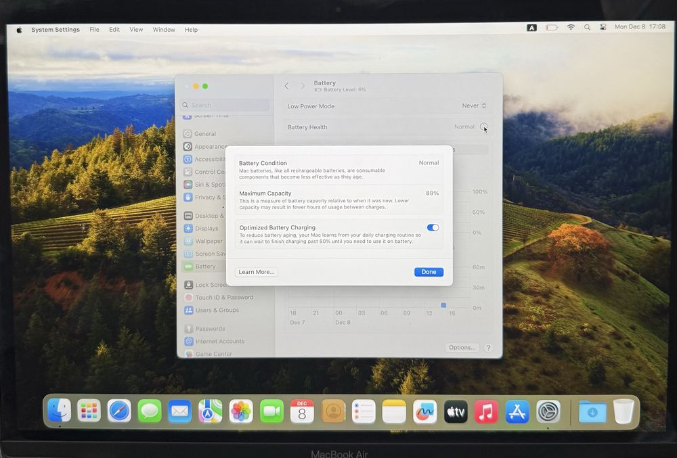Turn off Optimized Battery Charging switch
677x458 pixels.
(x=433, y=228)
